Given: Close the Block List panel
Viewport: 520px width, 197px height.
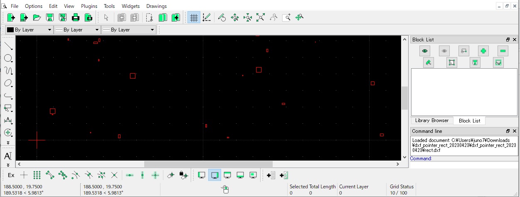Looking at the screenshot, I should point(515,40).
